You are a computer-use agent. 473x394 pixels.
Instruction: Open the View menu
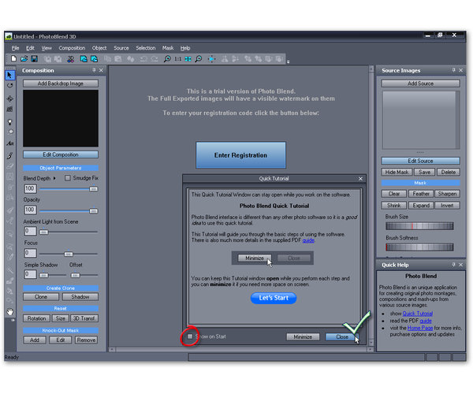(47, 48)
